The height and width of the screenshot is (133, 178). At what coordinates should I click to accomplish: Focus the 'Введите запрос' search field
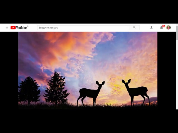pos(83,28)
